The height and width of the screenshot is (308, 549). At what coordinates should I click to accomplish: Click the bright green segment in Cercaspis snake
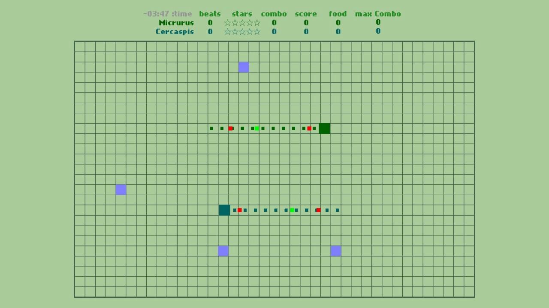(292, 210)
